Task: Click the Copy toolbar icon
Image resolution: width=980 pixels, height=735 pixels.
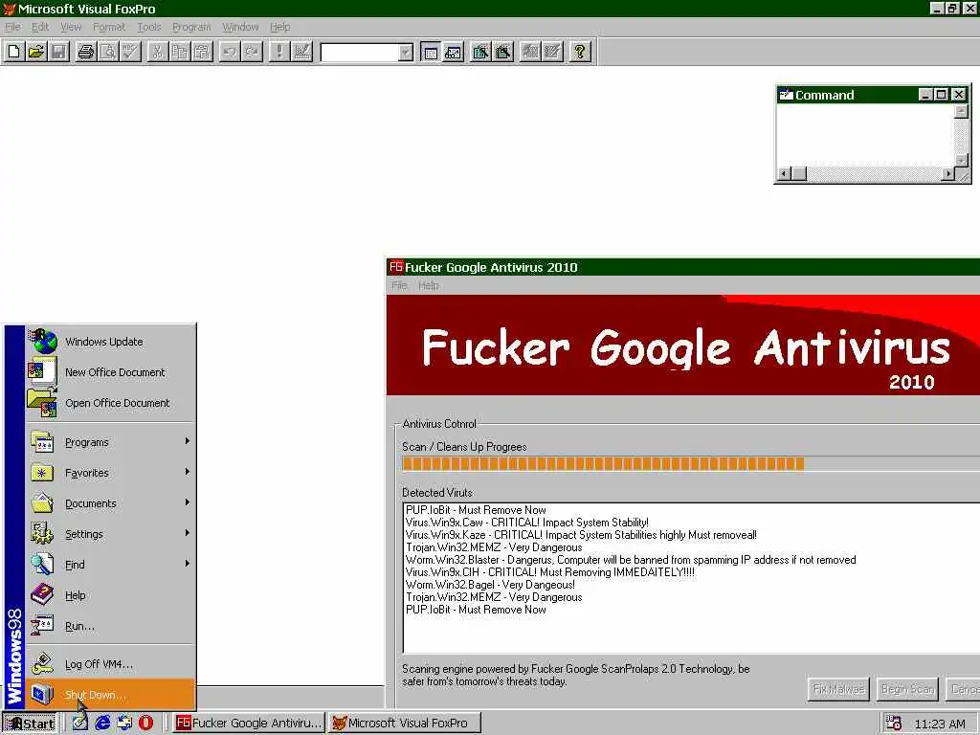Action: (179, 52)
